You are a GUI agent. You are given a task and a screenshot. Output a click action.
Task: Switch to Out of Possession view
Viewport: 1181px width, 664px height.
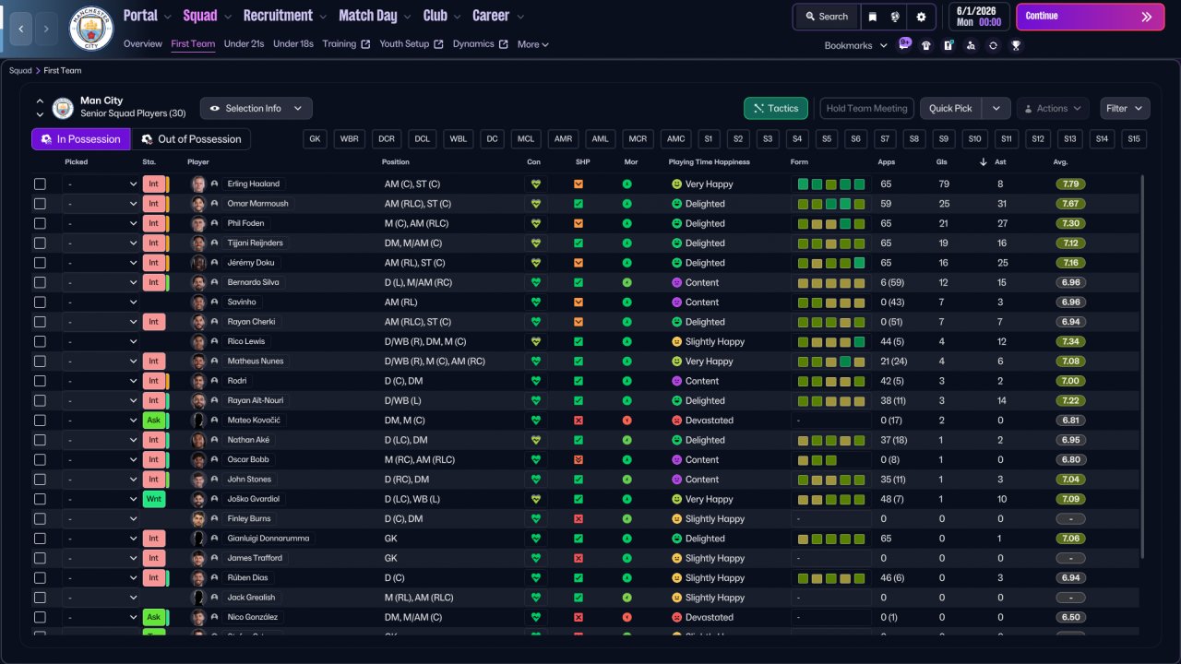(191, 139)
